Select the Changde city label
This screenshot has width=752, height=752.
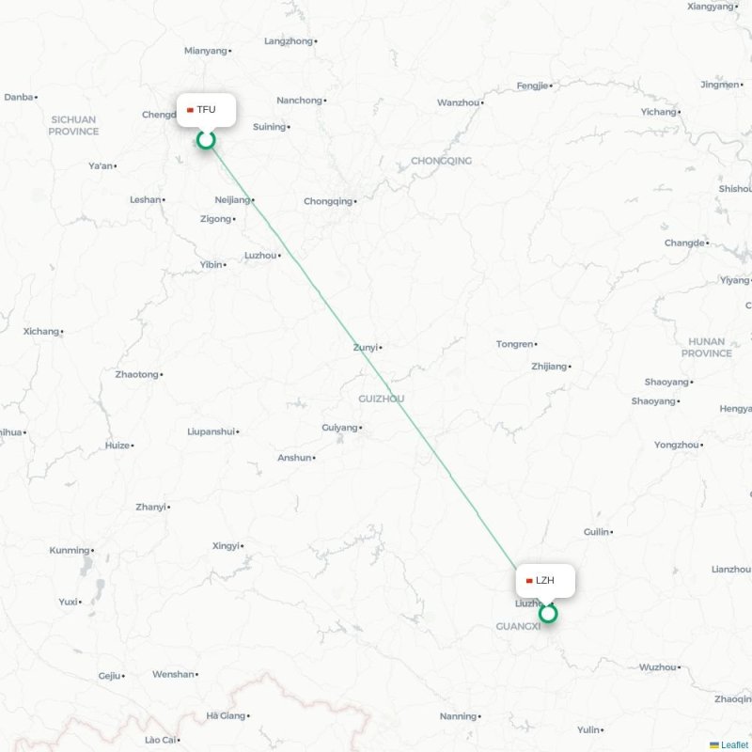684,243
